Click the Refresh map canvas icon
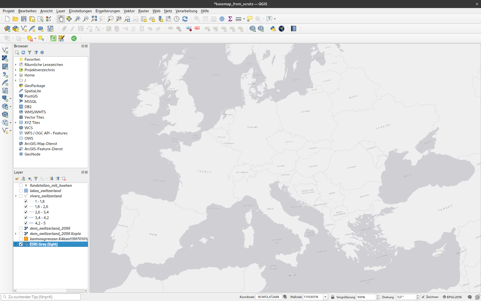This screenshot has width=481, height=301. coord(185,19)
